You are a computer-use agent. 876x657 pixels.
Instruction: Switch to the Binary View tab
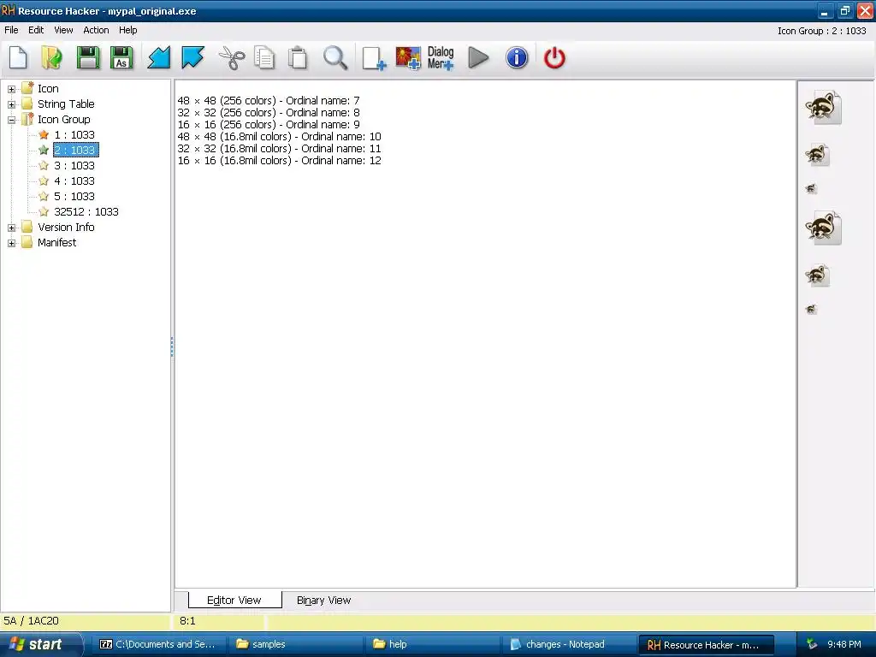coord(324,600)
